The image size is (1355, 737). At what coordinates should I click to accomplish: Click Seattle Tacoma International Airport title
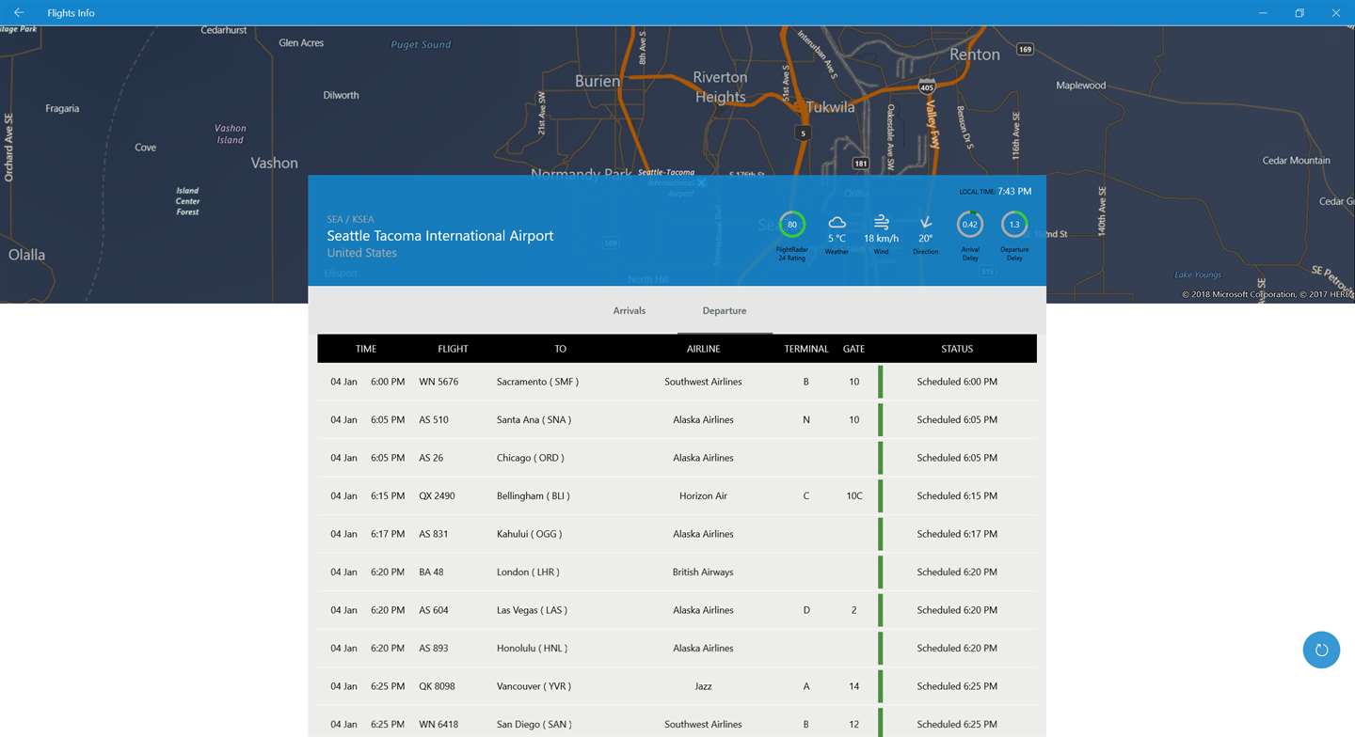[440, 236]
